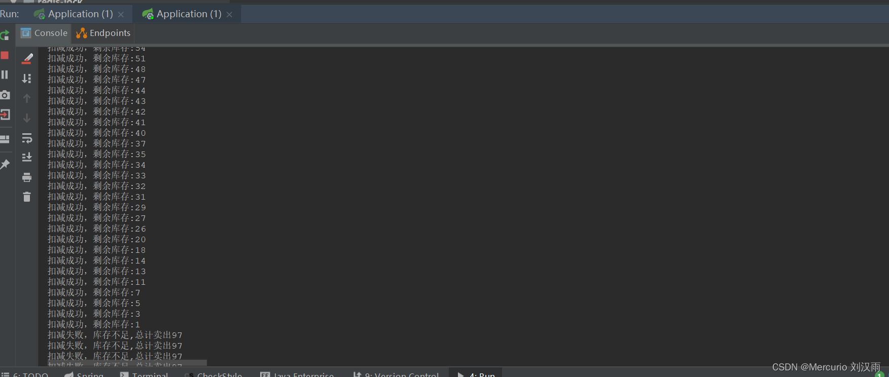Click the log line with remaining stock 41
This screenshot has height=377, width=889.
[97, 123]
